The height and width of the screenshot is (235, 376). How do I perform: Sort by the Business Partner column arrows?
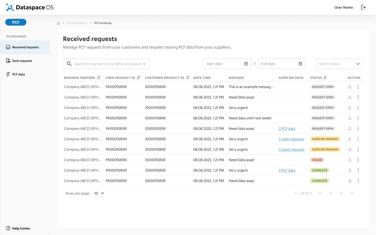[99, 78]
